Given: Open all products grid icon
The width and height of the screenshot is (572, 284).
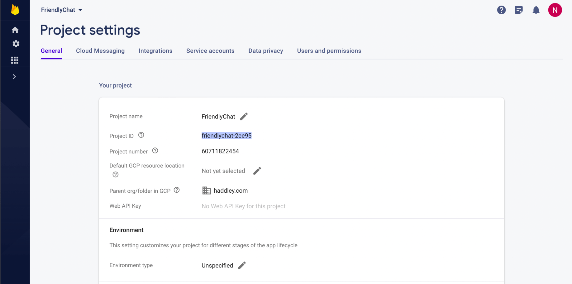Looking at the screenshot, I should (15, 60).
